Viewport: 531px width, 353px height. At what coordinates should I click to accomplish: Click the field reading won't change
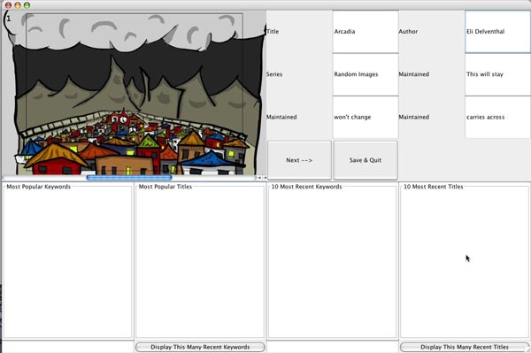pos(366,117)
